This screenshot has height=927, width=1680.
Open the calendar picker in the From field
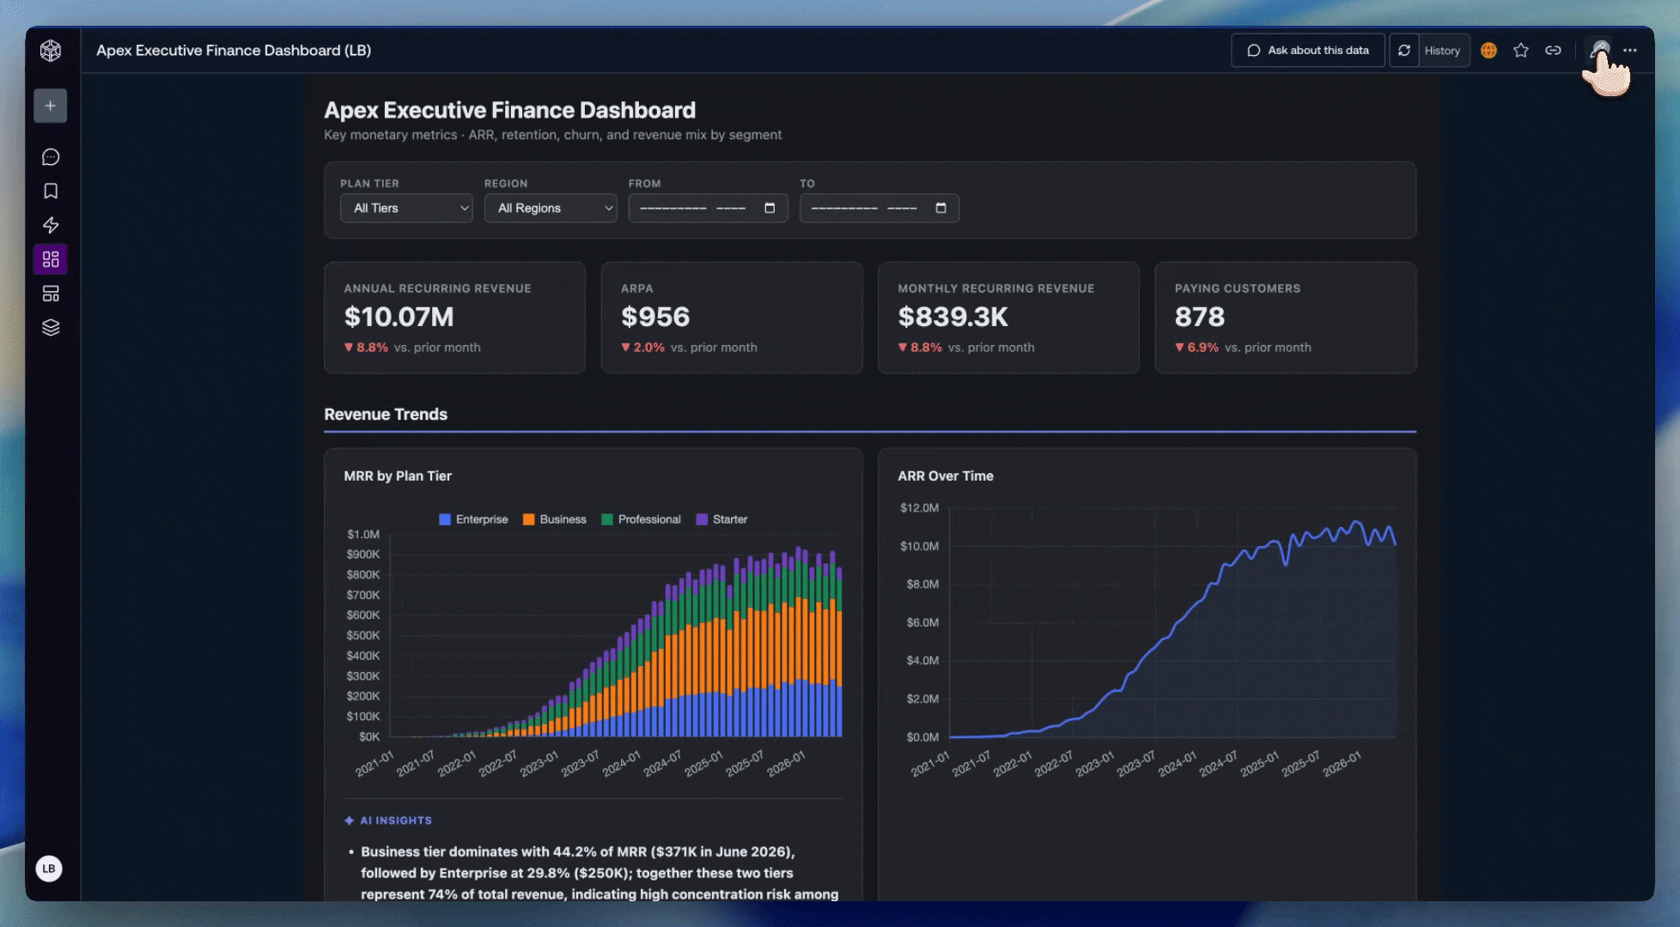pos(770,208)
